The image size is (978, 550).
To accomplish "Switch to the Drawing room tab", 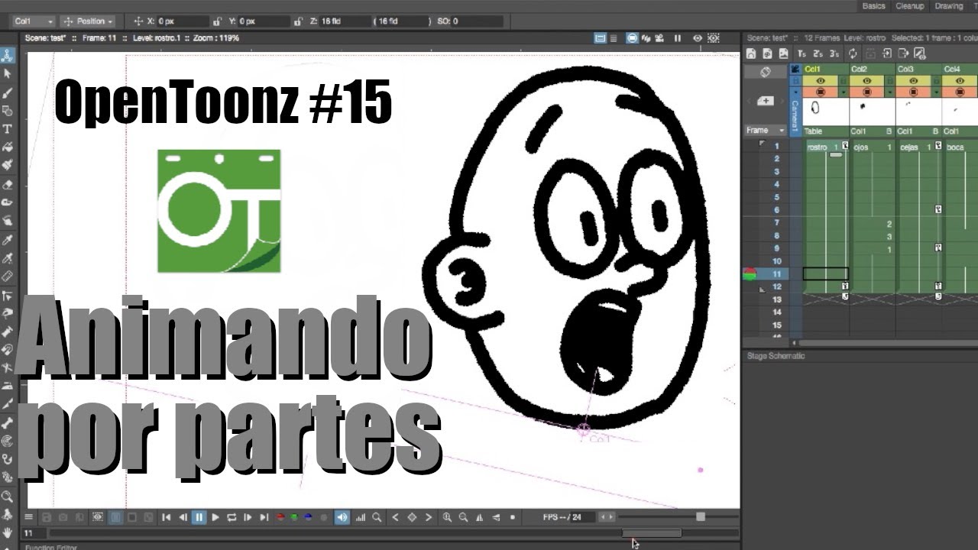I will [948, 5].
